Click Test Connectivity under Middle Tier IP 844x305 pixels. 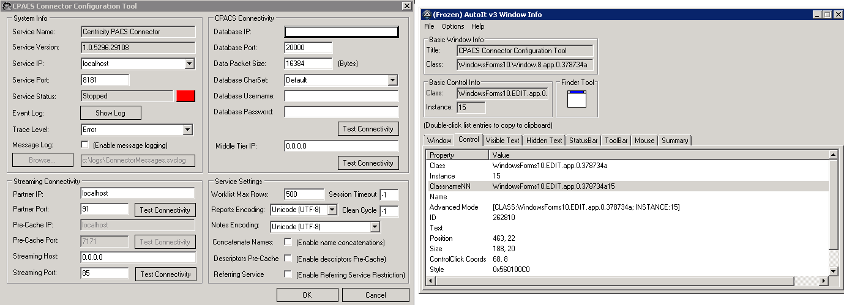tap(368, 163)
